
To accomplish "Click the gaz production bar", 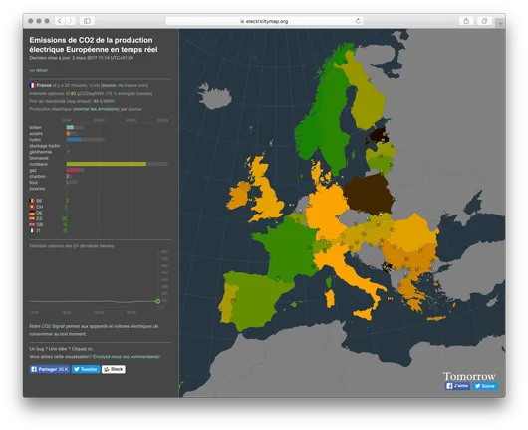I will click(x=73, y=170).
